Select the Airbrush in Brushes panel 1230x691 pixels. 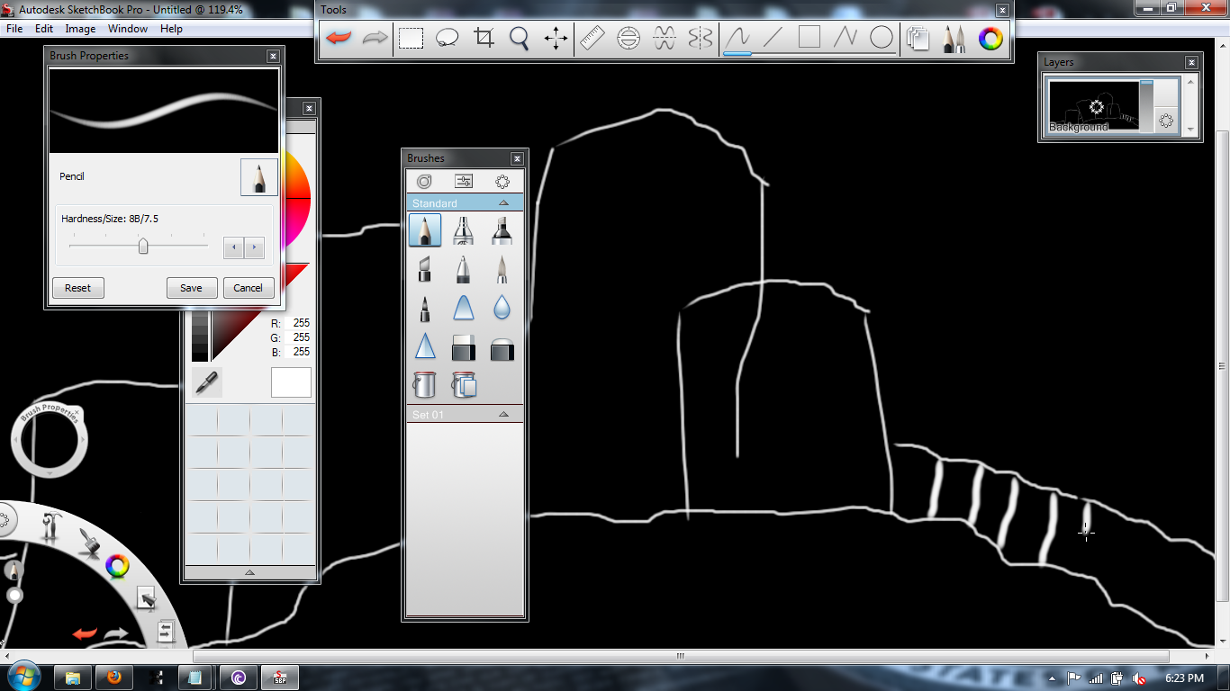click(x=463, y=230)
